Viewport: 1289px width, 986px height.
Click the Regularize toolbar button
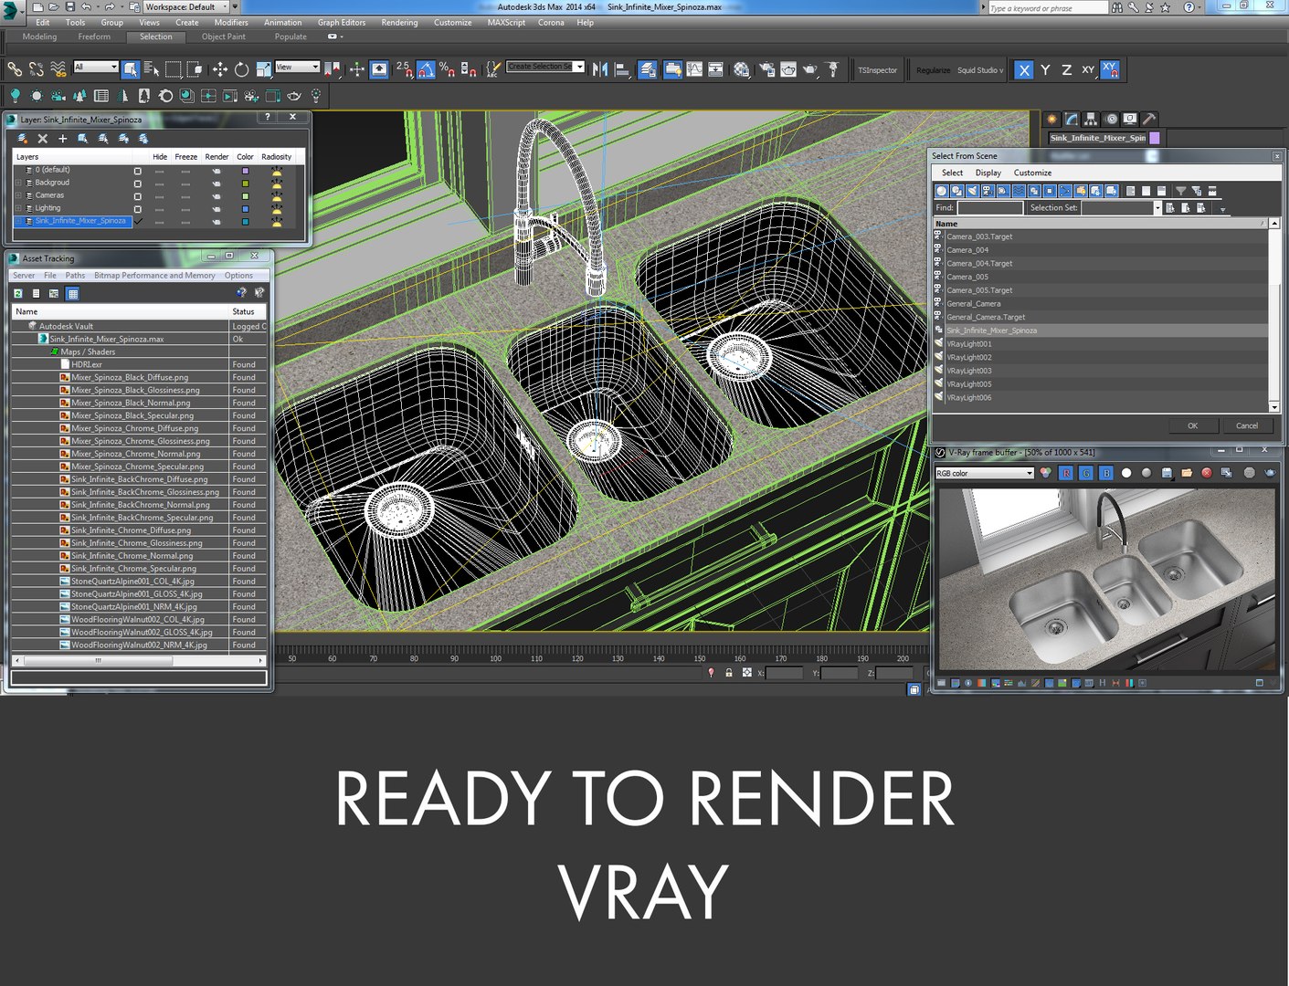(x=933, y=70)
